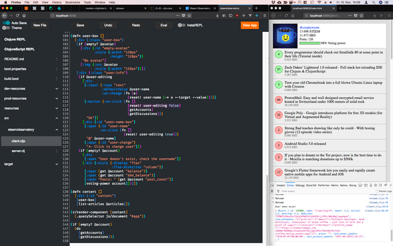Open the Clojure REPL entry

[15, 39]
